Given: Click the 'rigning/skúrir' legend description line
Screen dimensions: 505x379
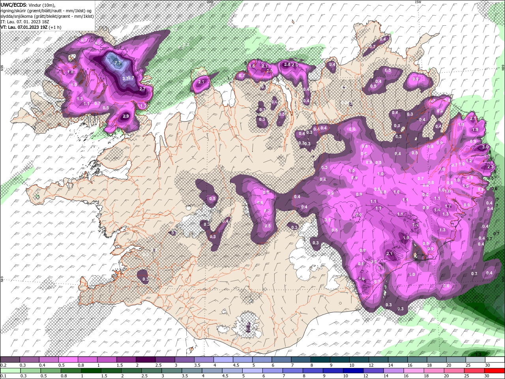Looking at the screenshot, I should tap(46, 11).
